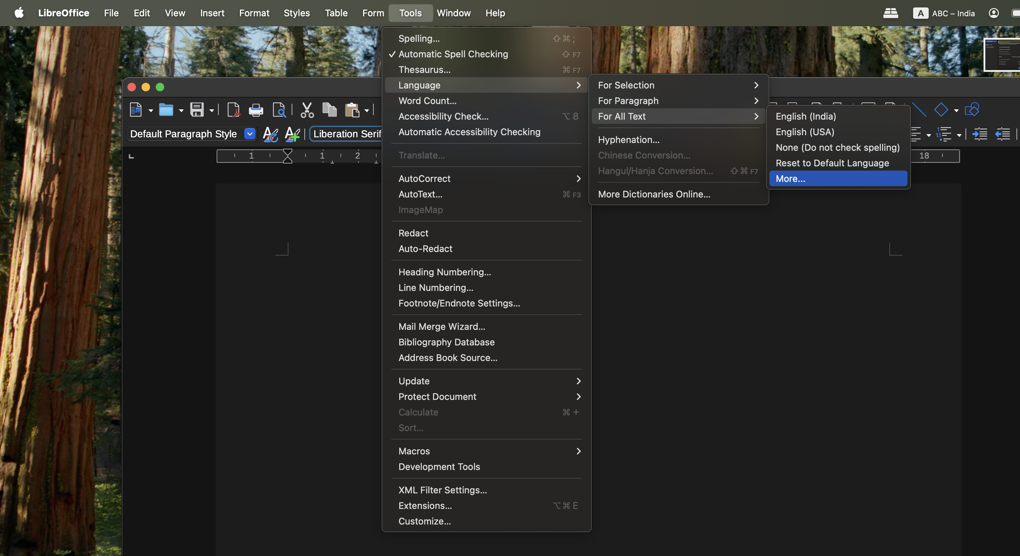Open the Save dropdown arrow
Viewport: 1020px width, 556px height.
click(x=212, y=110)
